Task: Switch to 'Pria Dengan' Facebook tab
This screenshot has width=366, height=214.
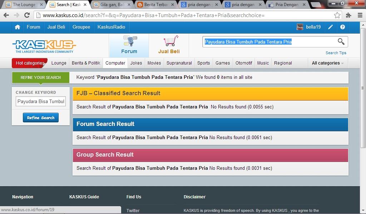Action: [287, 5]
